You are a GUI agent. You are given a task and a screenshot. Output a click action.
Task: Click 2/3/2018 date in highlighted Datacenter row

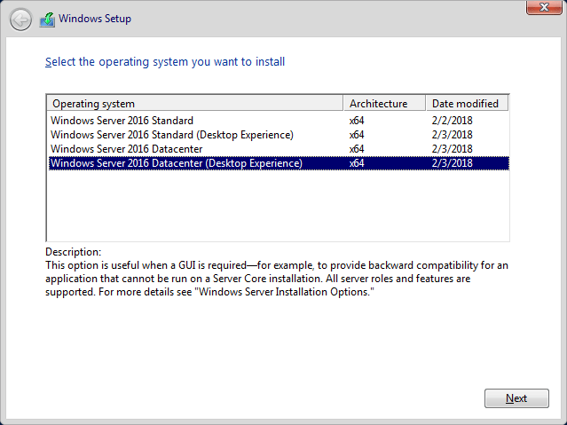(452, 163)
